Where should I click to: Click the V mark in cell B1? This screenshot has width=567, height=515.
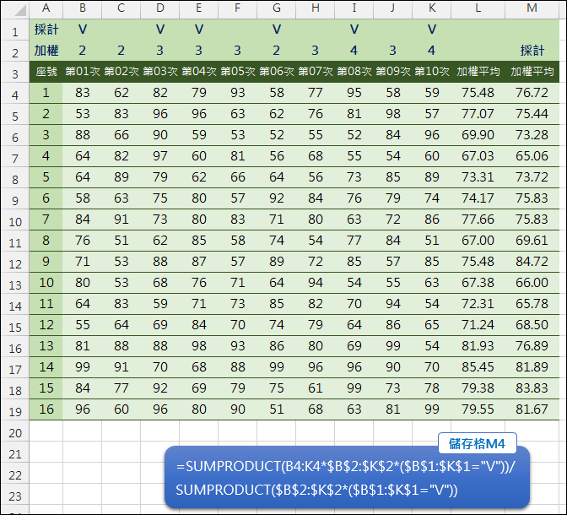(x=83, y=30)
